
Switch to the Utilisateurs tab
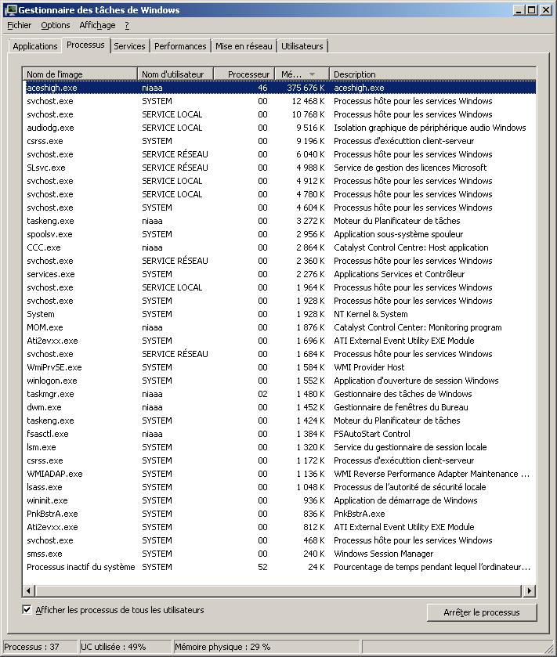pos(302,46)
